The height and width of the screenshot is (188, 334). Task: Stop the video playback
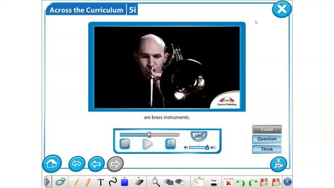(125, 144)
